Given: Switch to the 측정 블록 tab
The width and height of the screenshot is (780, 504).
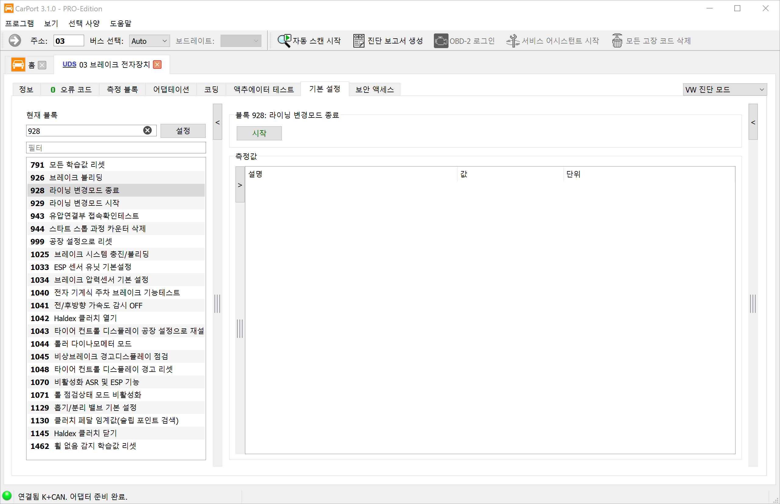Looking at the screenshot, I should (x=122, y=89).
